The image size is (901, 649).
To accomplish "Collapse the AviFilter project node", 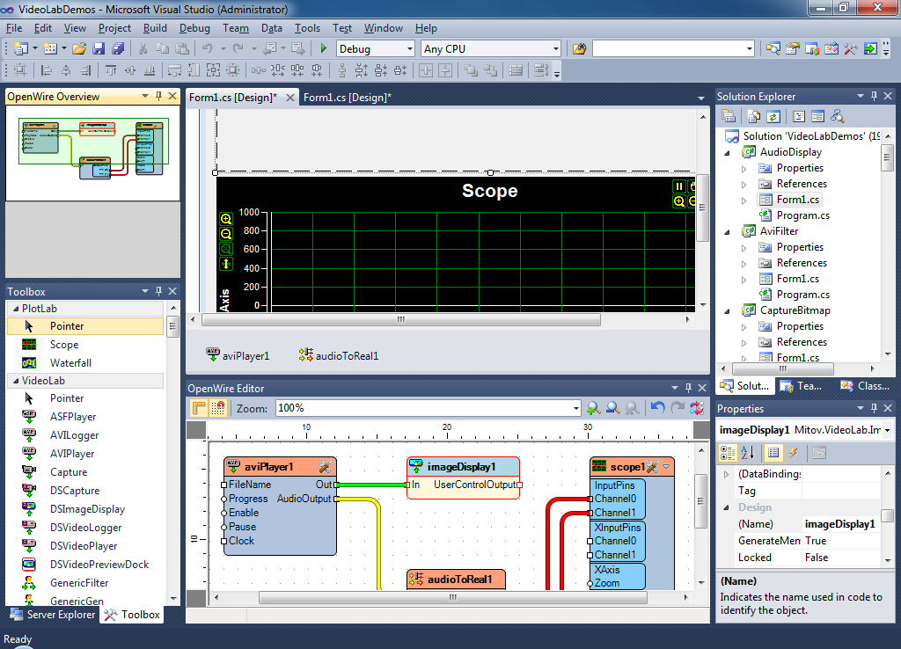I will coord(728,231).
